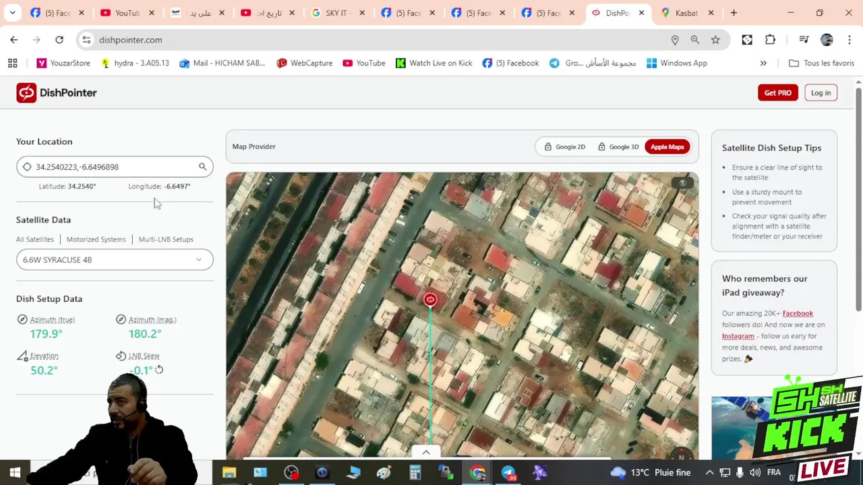
Task: Show hidden system tray icons
Action: click(709, 472)
